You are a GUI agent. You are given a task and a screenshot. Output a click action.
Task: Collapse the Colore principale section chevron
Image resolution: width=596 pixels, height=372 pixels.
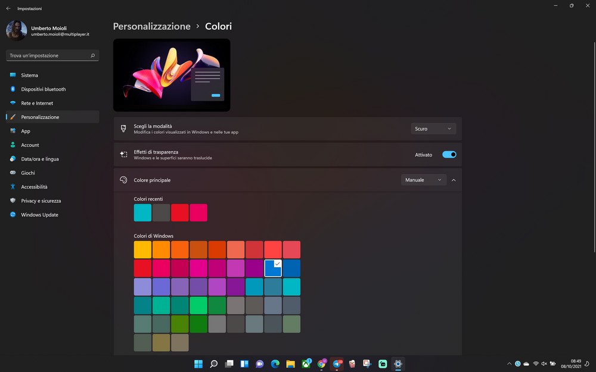454,180
